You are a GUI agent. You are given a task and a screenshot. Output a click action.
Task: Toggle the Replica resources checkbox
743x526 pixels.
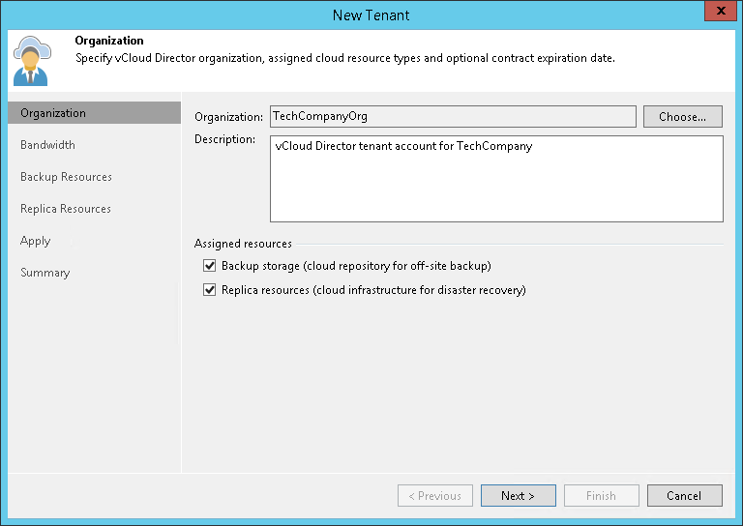209,290
